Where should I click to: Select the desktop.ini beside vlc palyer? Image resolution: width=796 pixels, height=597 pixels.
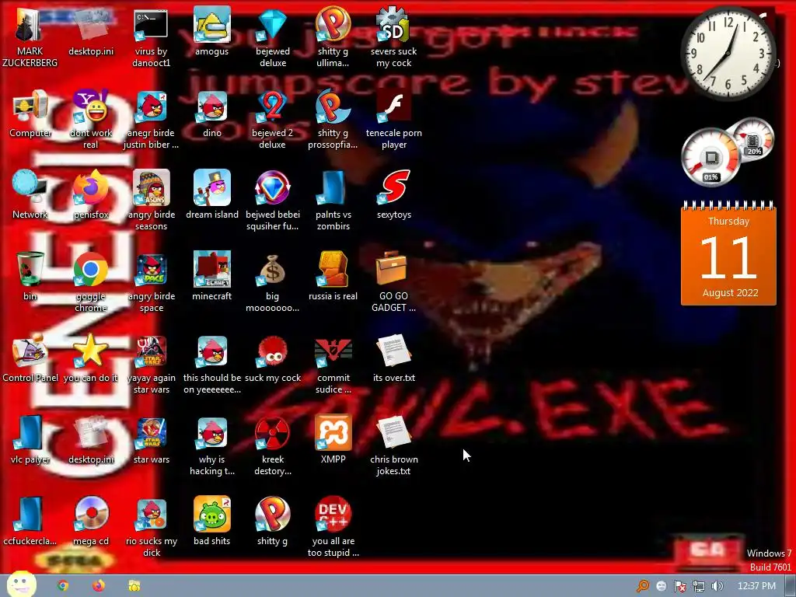coord(91,440)
